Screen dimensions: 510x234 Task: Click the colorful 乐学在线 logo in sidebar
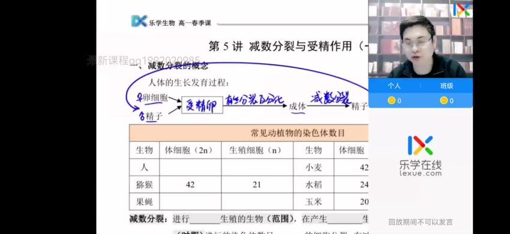[421, 145]
